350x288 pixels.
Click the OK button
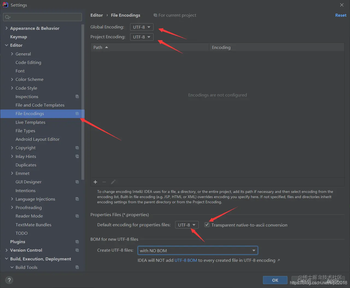(x=275, y=280)
